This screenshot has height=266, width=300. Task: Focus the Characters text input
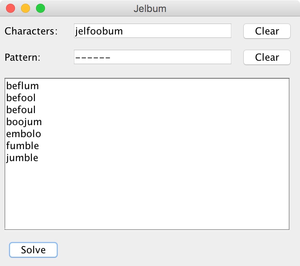click(152, 31)
